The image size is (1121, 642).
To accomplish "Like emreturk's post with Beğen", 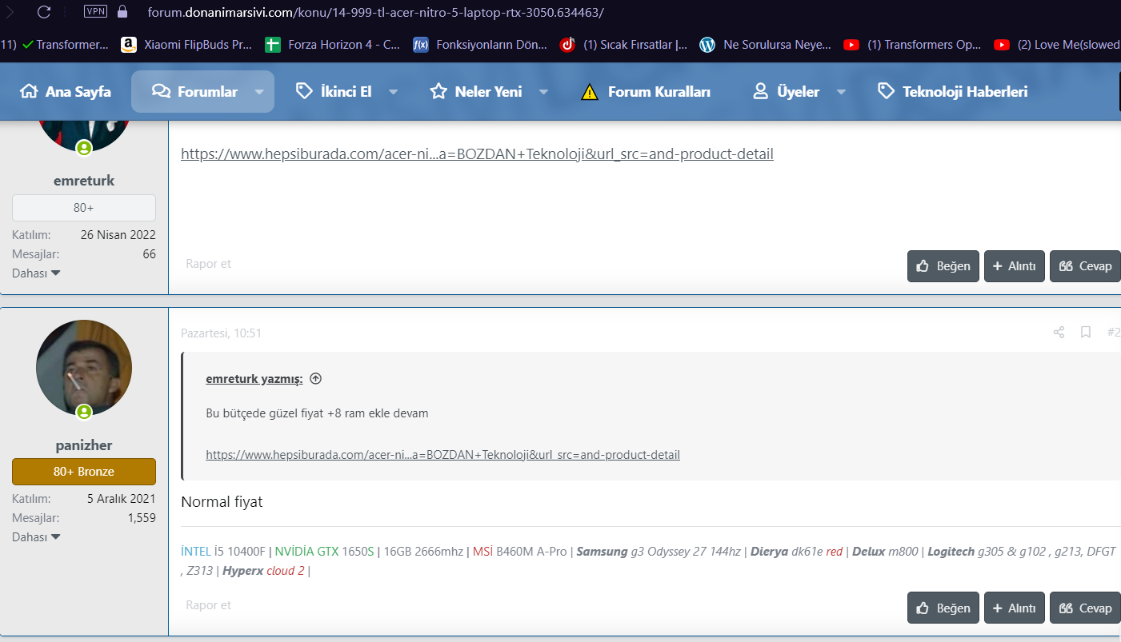I will [x=943, y=266].
